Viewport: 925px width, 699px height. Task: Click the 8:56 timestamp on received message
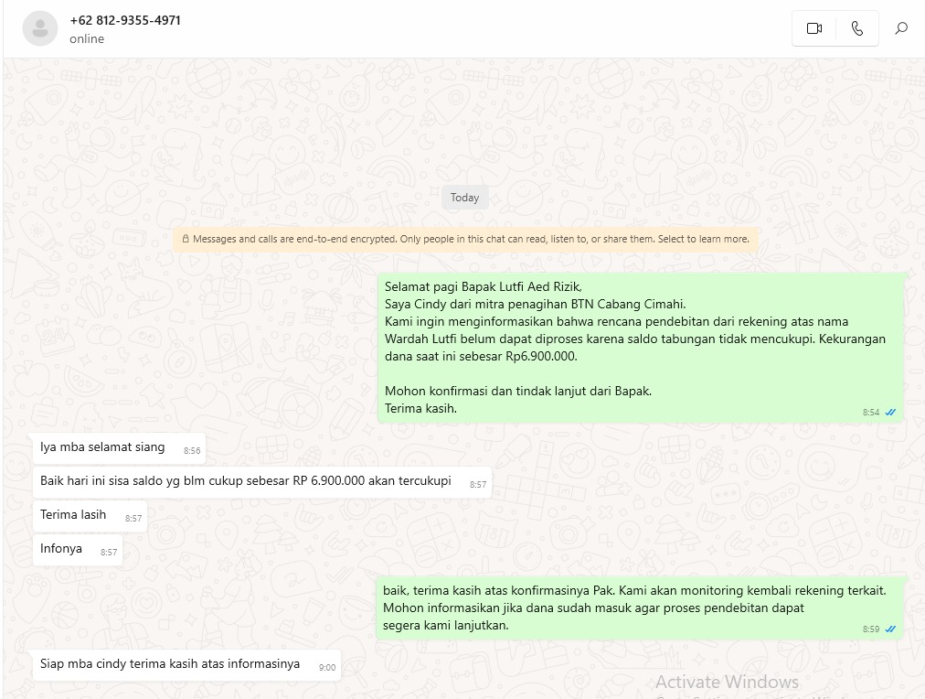point(192,451)
